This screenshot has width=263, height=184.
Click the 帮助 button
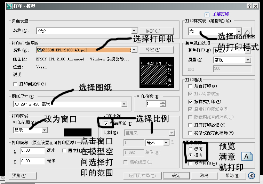point(232,176)
